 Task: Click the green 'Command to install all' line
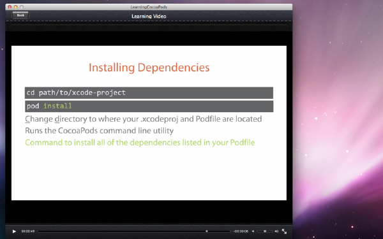coord(140,142)
